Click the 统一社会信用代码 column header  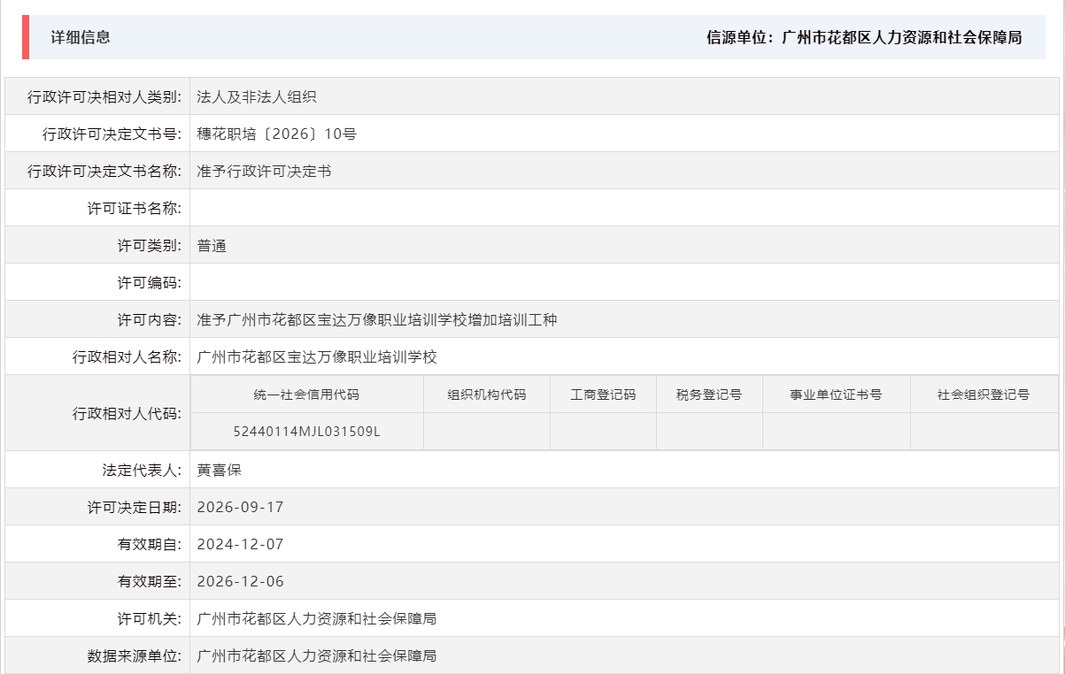(x=306, y=394)
